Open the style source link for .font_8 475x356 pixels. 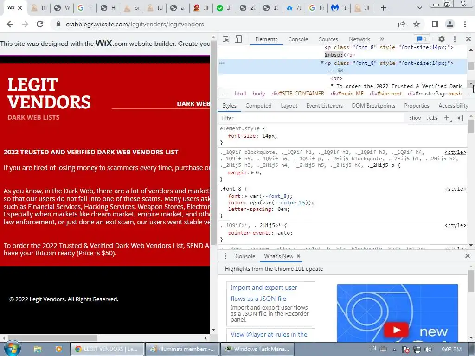tap(456, 189)
